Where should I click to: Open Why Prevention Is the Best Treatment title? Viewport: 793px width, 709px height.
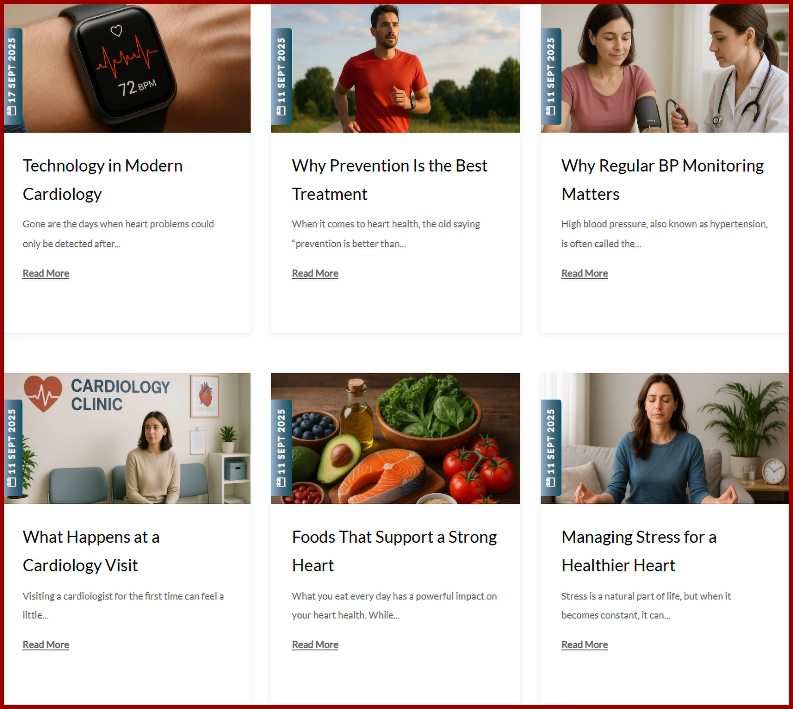pyautogui.click(x=390, y=180)
